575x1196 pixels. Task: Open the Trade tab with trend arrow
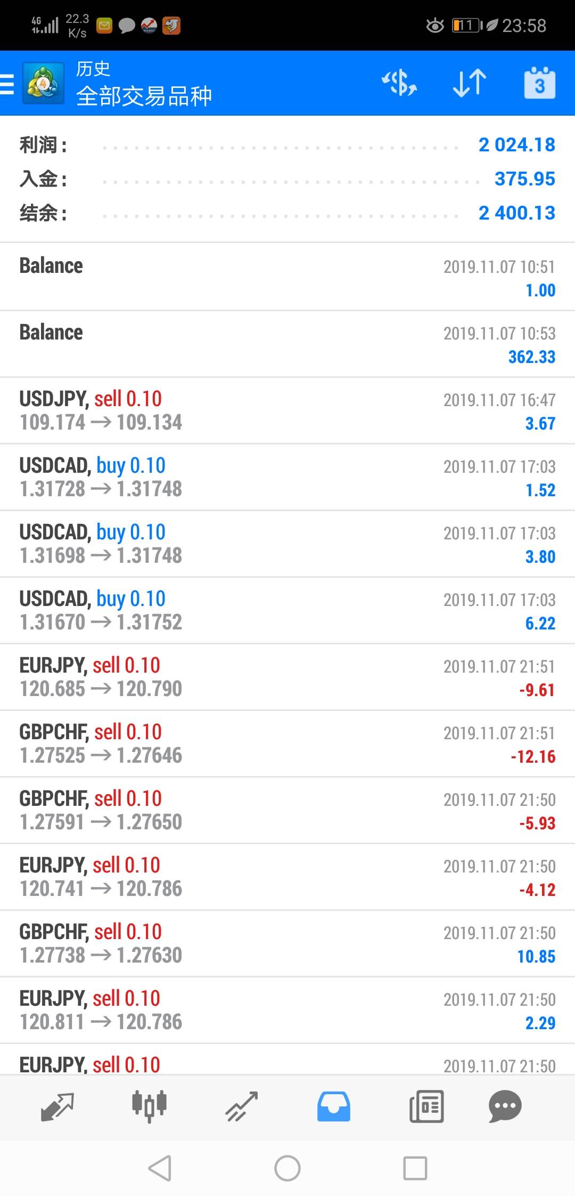pyautogui.click(x=242, y=1106)
